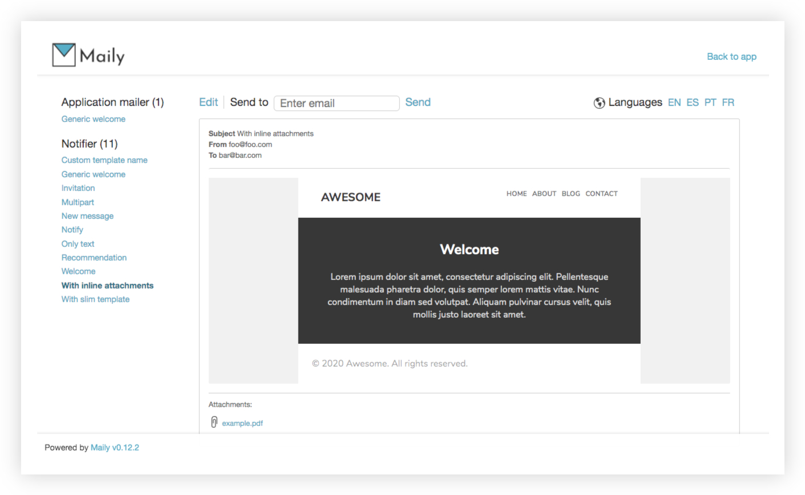This screenshot has width=805, height=495.
Task: Click BLOG in the email preview nav
Action: [571, 194]
